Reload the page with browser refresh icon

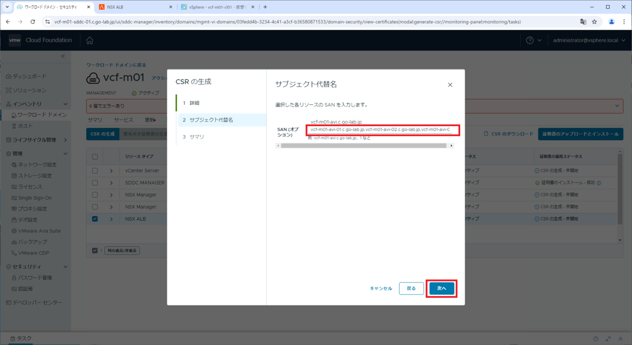pyautogui.click(x=33, y=22)
